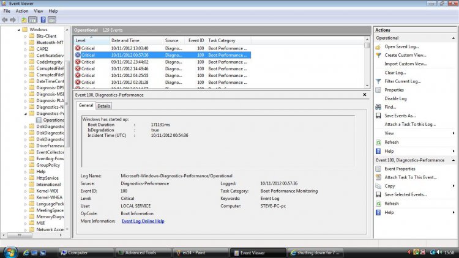Click the Back arrow toolbar icon
The width and height of the screenshot is (459, 258).
point(6,20)
